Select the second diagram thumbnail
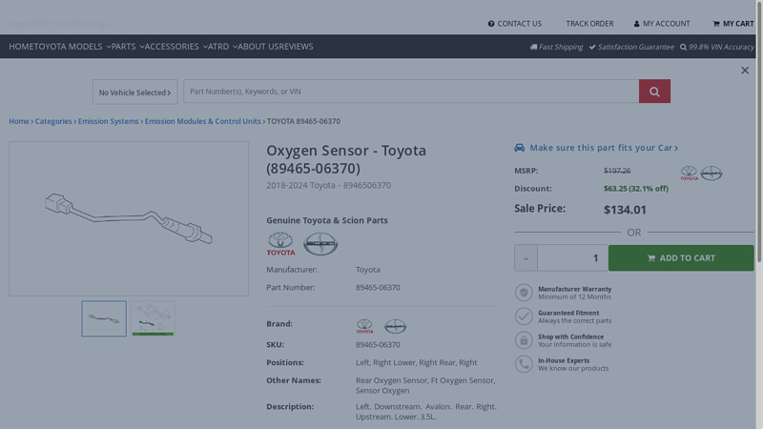 [153, 318]
